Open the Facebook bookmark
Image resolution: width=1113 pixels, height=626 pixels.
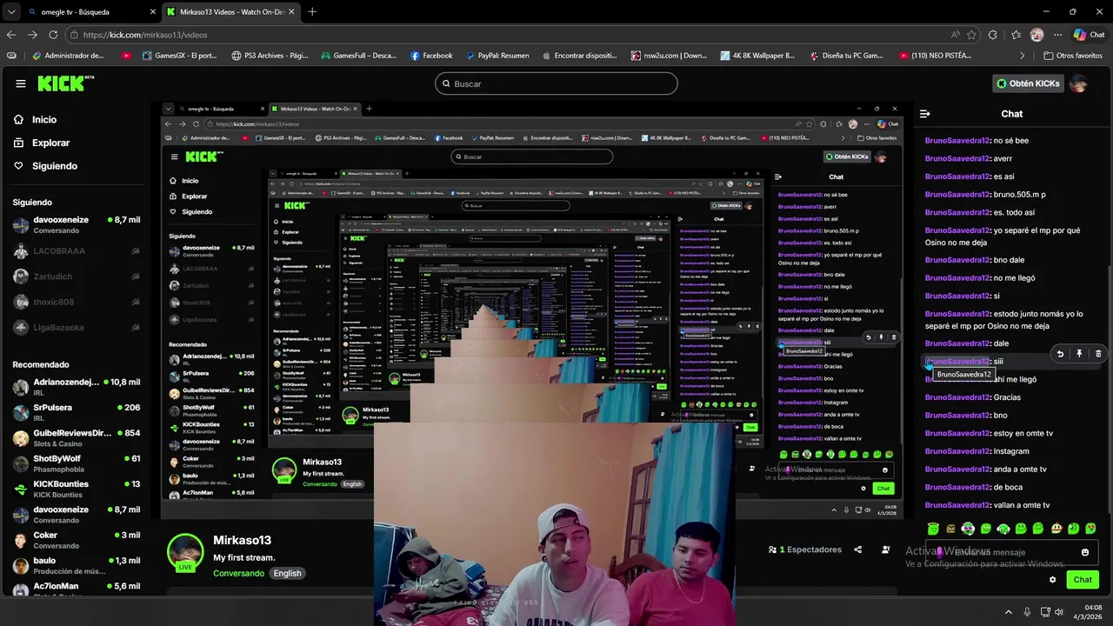pyautogui.click(x=431, y=56)
